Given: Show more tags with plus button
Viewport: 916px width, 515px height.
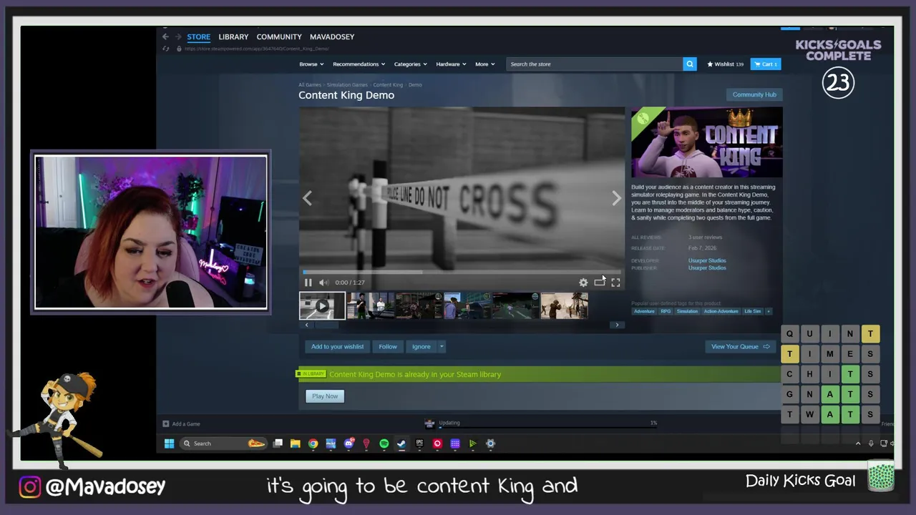Looking at the screenshot, I should click(769, 312).
